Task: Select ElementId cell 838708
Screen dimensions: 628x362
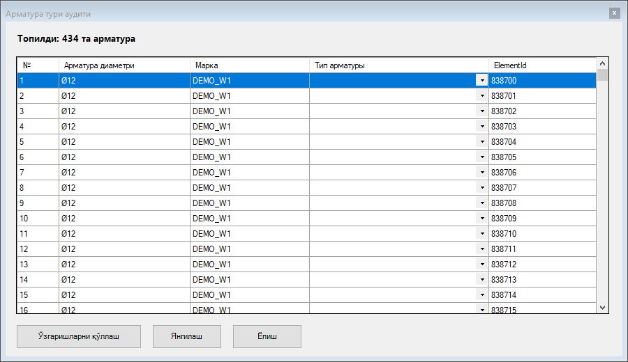Action: pos(542,203)
